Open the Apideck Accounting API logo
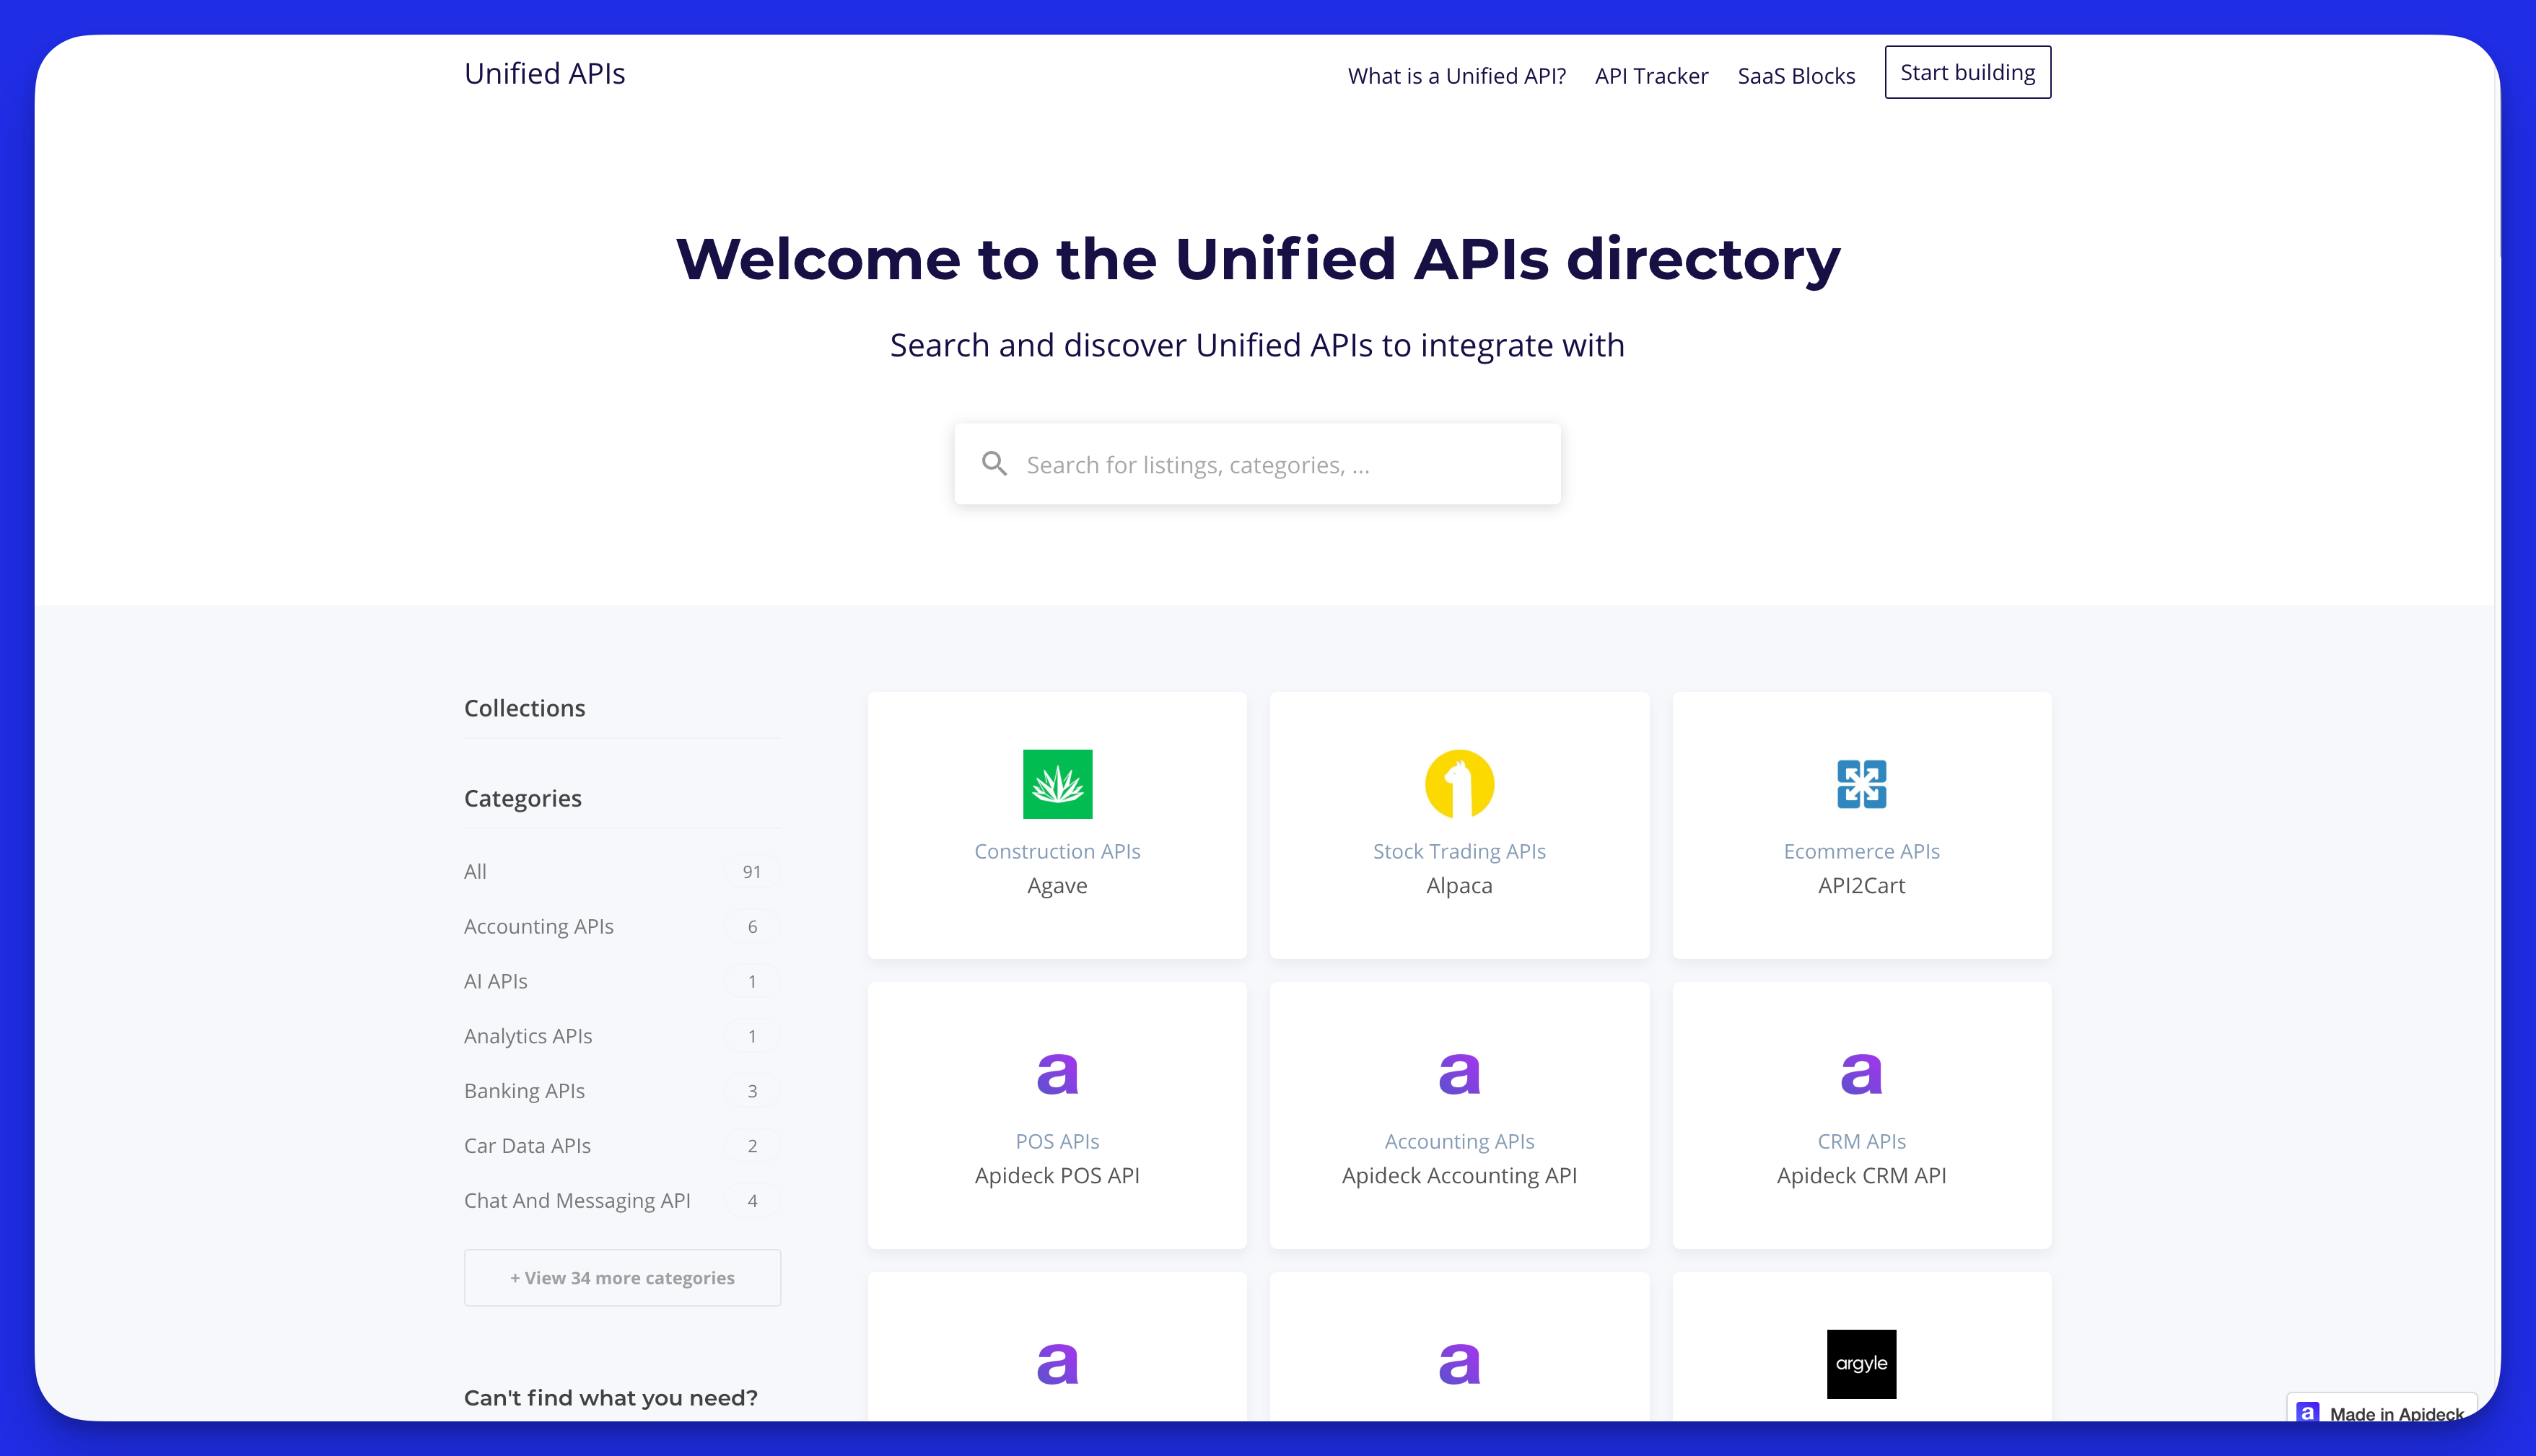The image size is (2536, 1456). [x=1458, y=1072]
